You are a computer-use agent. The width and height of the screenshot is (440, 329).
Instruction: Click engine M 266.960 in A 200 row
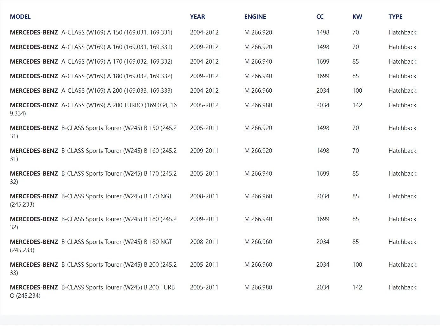[258, 90]
